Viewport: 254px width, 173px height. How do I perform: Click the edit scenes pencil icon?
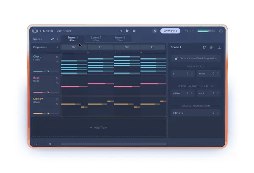(x=52, y=39)
